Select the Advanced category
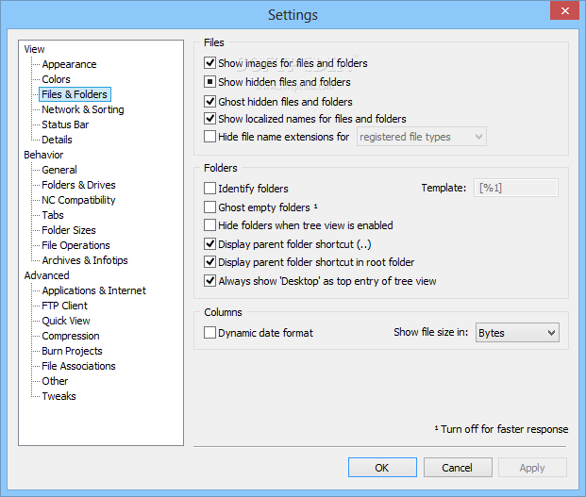Image resolution: width=586 pixels, height=497 pixels. [x=47, y=275]
